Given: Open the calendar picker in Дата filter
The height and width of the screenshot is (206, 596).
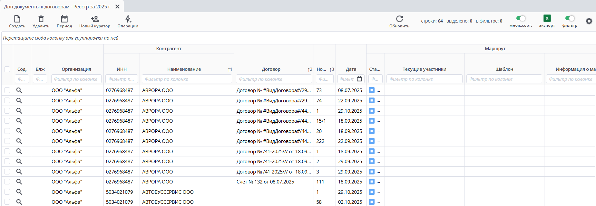Looking at the screenshot, I should click(x=359, y=79).
